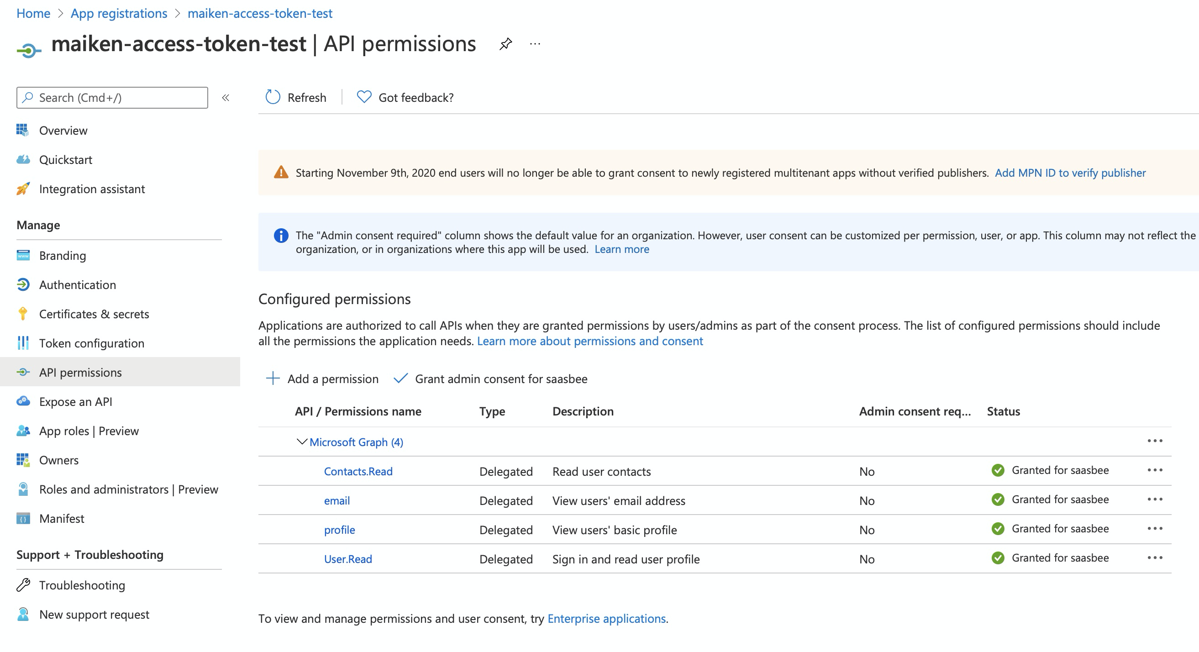This screenshot has height=652, width=1199.
Task: Click Add a permission
Action: [x=323, y=379]
